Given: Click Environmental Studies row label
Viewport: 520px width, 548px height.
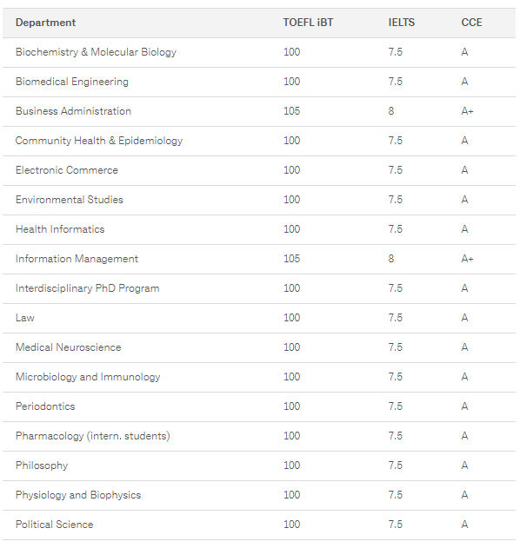Looking at the screenshot, I should coord(70,200).
